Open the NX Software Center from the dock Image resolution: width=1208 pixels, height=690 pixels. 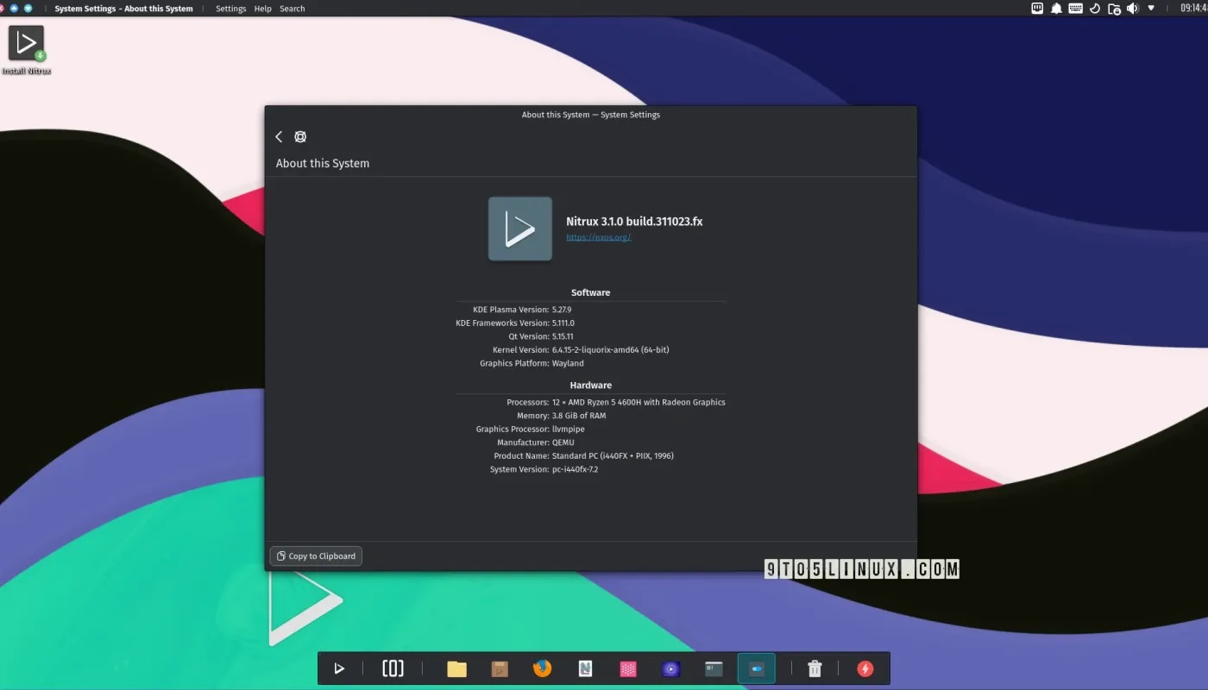coord(585,668)
